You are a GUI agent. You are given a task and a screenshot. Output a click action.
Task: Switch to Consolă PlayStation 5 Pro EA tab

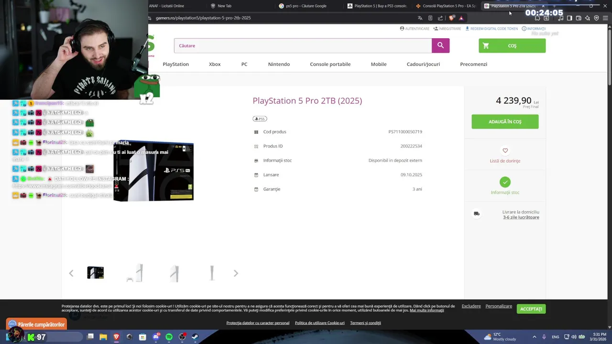pyautogui.click(x=446, y=6)
